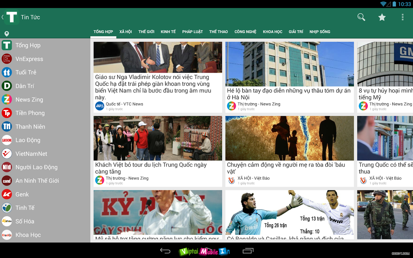Switch to the KHOA HỌC tab
The width and height of the screenshot is (413, 258).
point(273,32)
